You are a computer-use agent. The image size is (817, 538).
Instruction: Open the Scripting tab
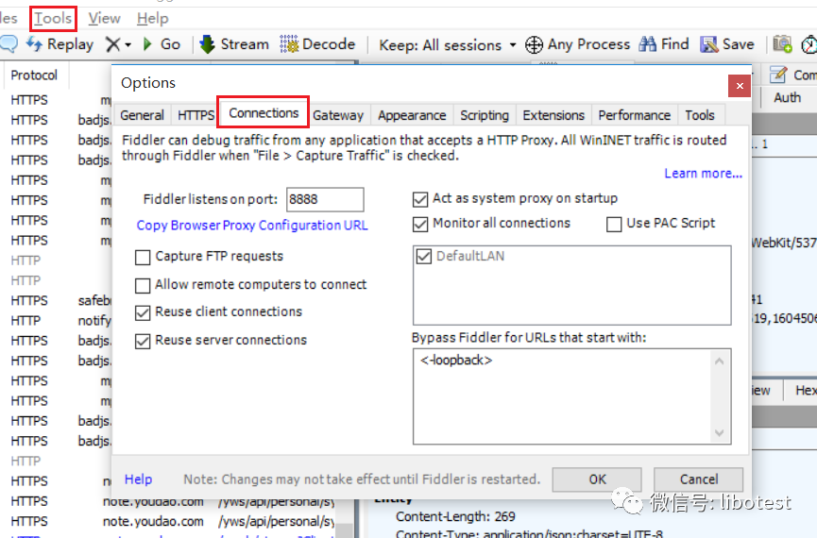484,115
